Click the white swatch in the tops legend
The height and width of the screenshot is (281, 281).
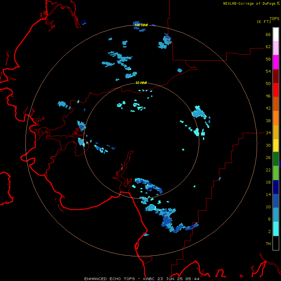[x=276, y=34]
